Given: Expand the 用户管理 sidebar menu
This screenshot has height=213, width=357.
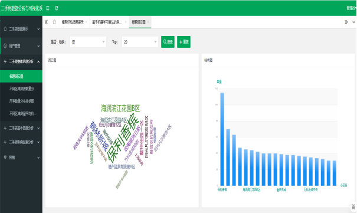Looking at the screenshot, I should tap(21, 46).
